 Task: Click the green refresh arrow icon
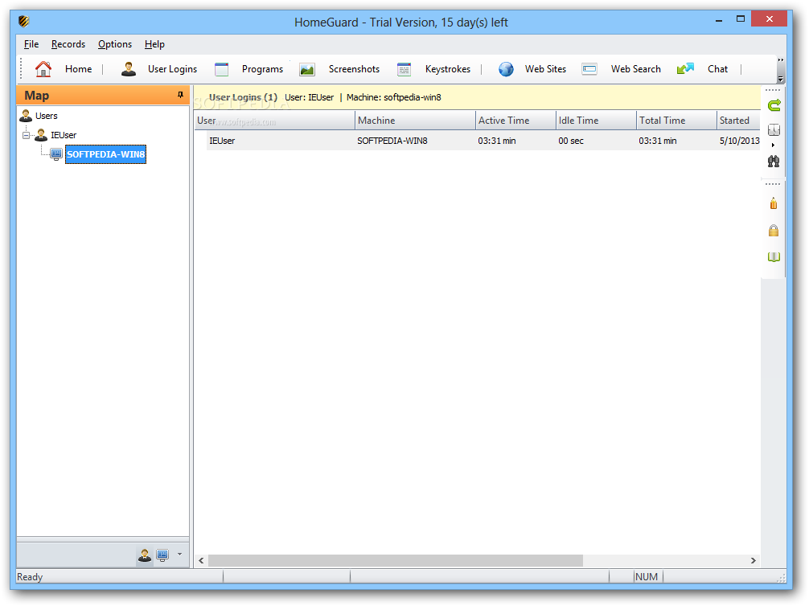(x=774, y=106)
